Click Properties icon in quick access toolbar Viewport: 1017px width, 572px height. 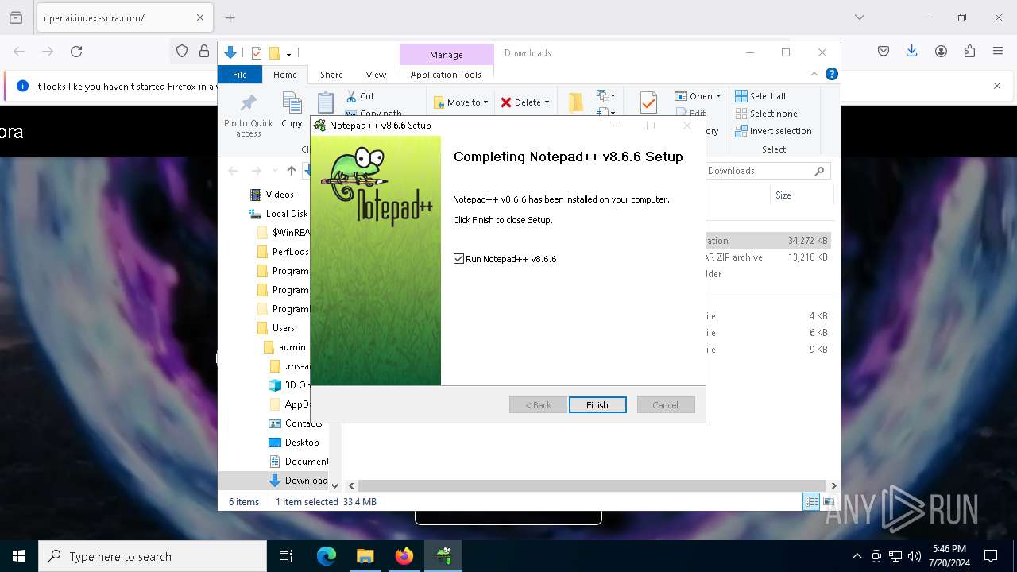click(x=257, y=53)
